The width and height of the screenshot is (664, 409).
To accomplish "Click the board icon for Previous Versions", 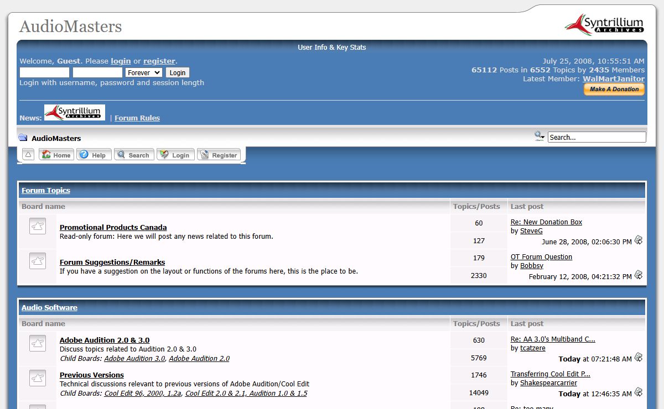I will (x=37, y=378).
